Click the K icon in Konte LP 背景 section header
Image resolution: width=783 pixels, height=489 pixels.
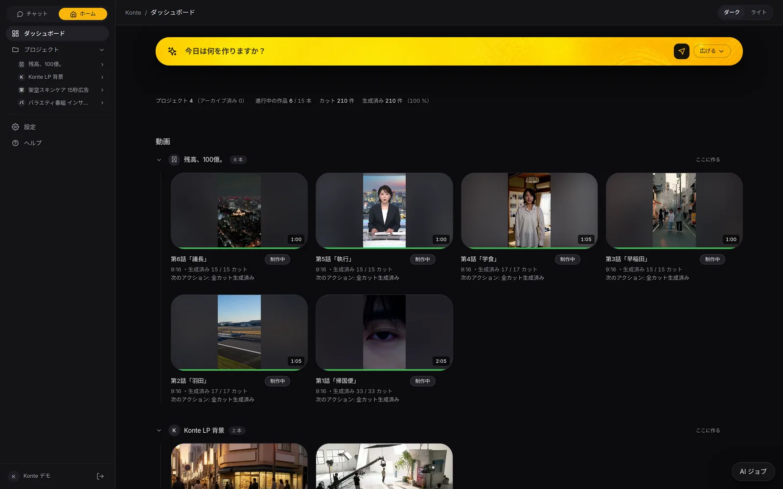pos(174,430)
